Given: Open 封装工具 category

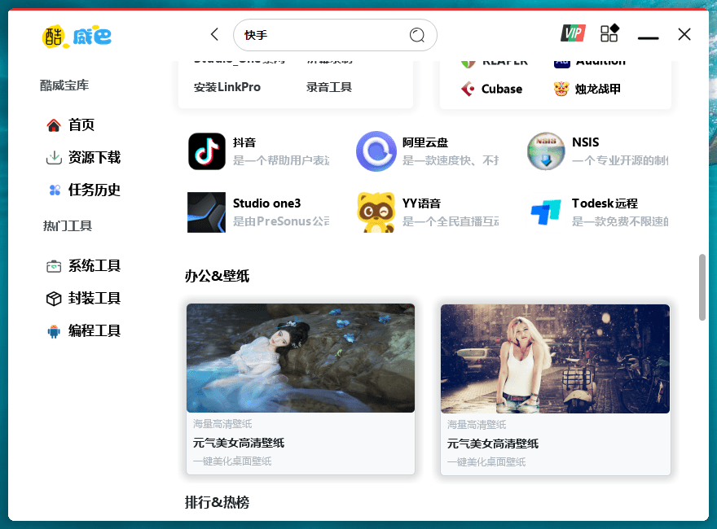Looking at the screenshot, I should point(95,299).
